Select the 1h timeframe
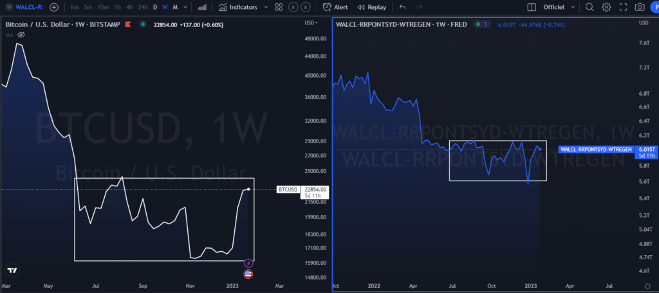This screenshot has height=293, width=659. pos(118,7)
